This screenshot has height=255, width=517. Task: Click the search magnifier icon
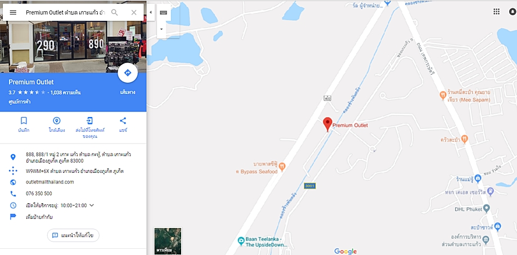[114, 12]
